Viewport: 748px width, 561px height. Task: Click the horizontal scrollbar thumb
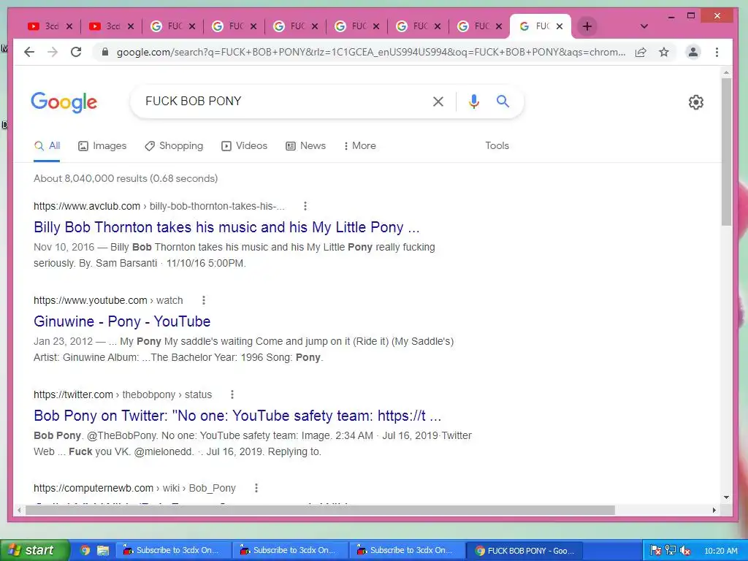[320, 510]
